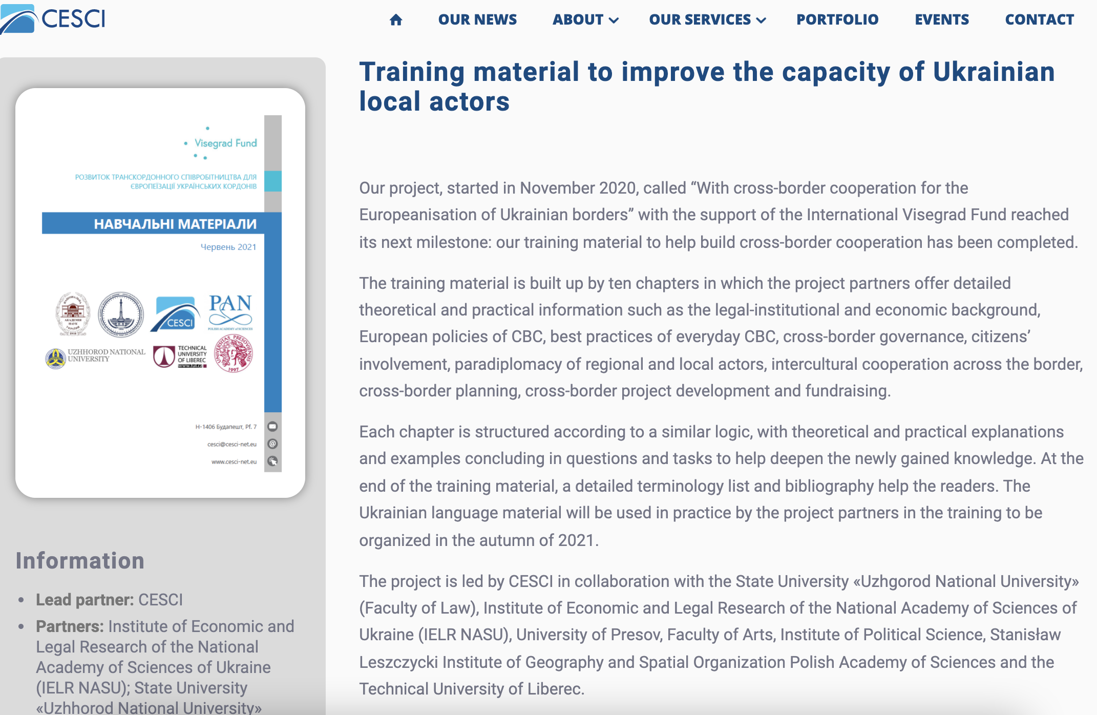Click the cesci@cesci-net.eu email text

[232, 444]
